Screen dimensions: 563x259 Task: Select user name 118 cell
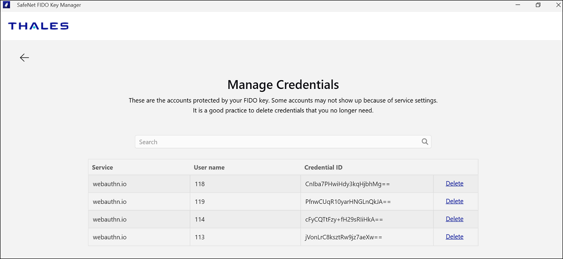(x=199, y=184)
